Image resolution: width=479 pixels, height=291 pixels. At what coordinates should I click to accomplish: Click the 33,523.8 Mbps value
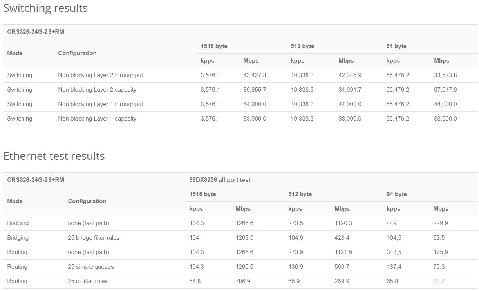click(x=445, y=75)
